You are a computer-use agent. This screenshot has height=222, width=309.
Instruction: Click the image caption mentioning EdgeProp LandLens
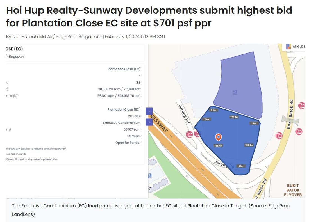click(151, 210)
